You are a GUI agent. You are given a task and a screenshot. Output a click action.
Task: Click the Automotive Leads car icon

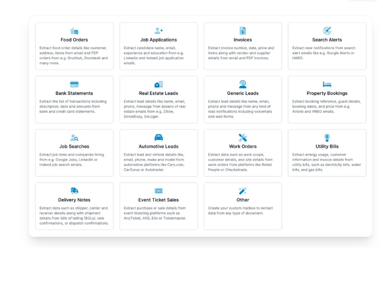pyautogui.click(x=159, y=137)
